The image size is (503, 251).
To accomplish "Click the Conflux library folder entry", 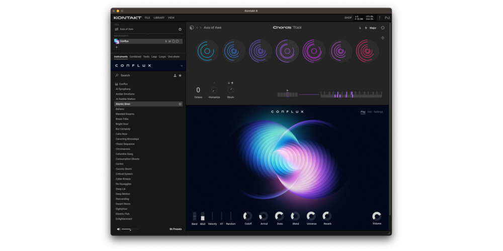I will [122, 84].
